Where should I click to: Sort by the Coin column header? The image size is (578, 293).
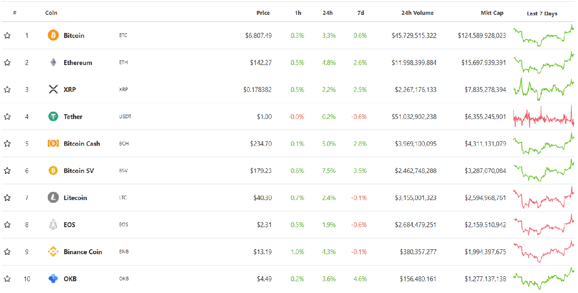(x=51, y=13)
